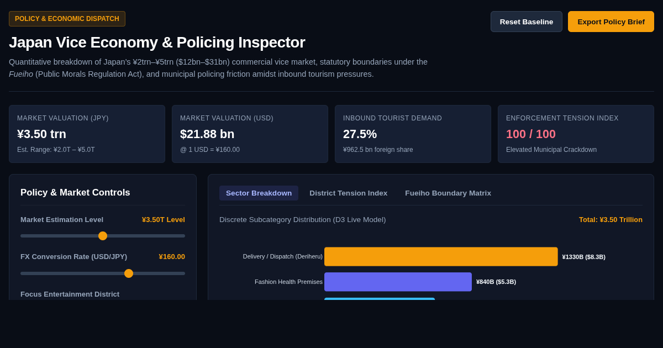663x348 pixels.
Task: Click the ¥160.00 FX rate value
Action: (x=172, y=256)
